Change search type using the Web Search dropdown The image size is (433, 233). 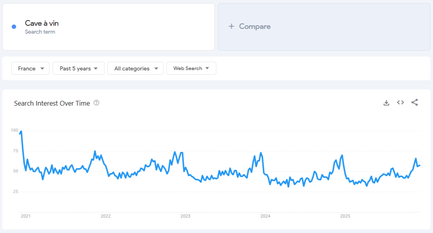[191, 68]
